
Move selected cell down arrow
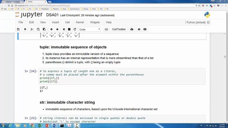57,29
